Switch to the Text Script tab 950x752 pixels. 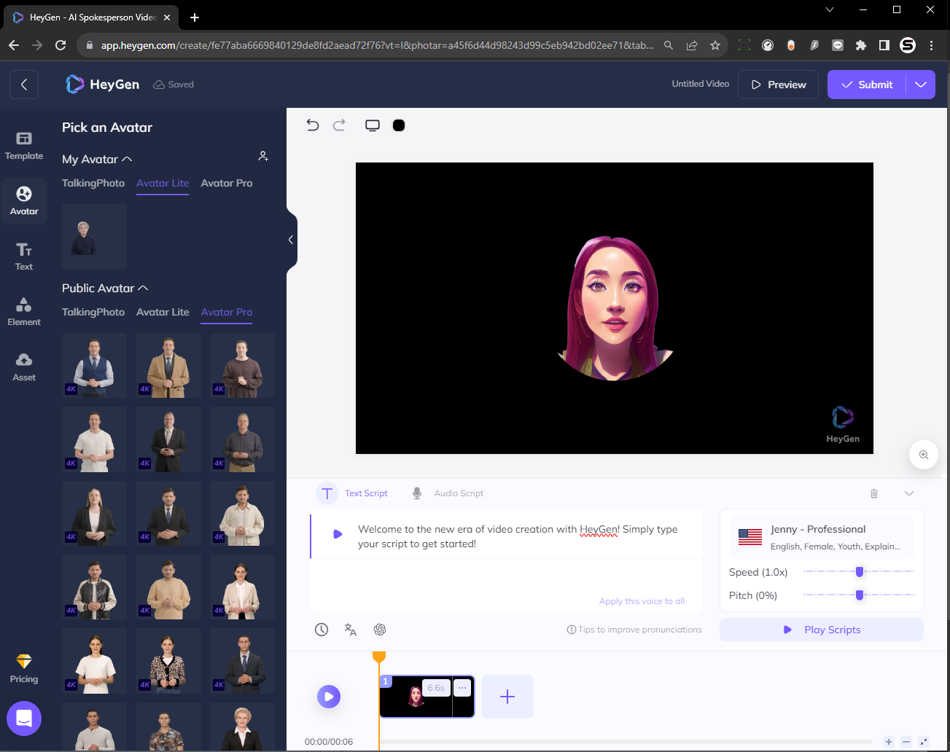click(x=353, y=493)
